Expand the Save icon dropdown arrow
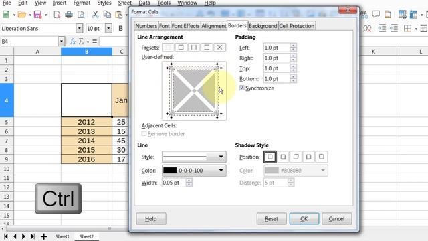Screen dimensions: 428x241 pos(46,15)
